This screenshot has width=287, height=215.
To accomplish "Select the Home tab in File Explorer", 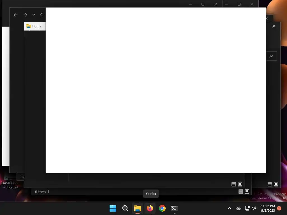I will point(35,26).
